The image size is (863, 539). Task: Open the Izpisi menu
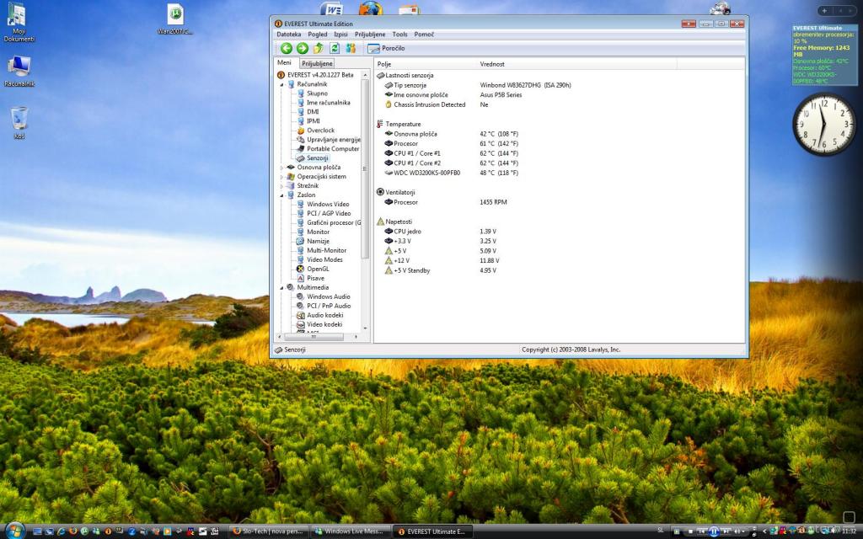pos(340,34)
